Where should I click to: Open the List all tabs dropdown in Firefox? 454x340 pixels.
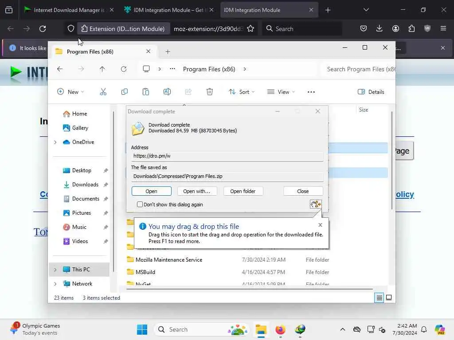coord(366,10)
